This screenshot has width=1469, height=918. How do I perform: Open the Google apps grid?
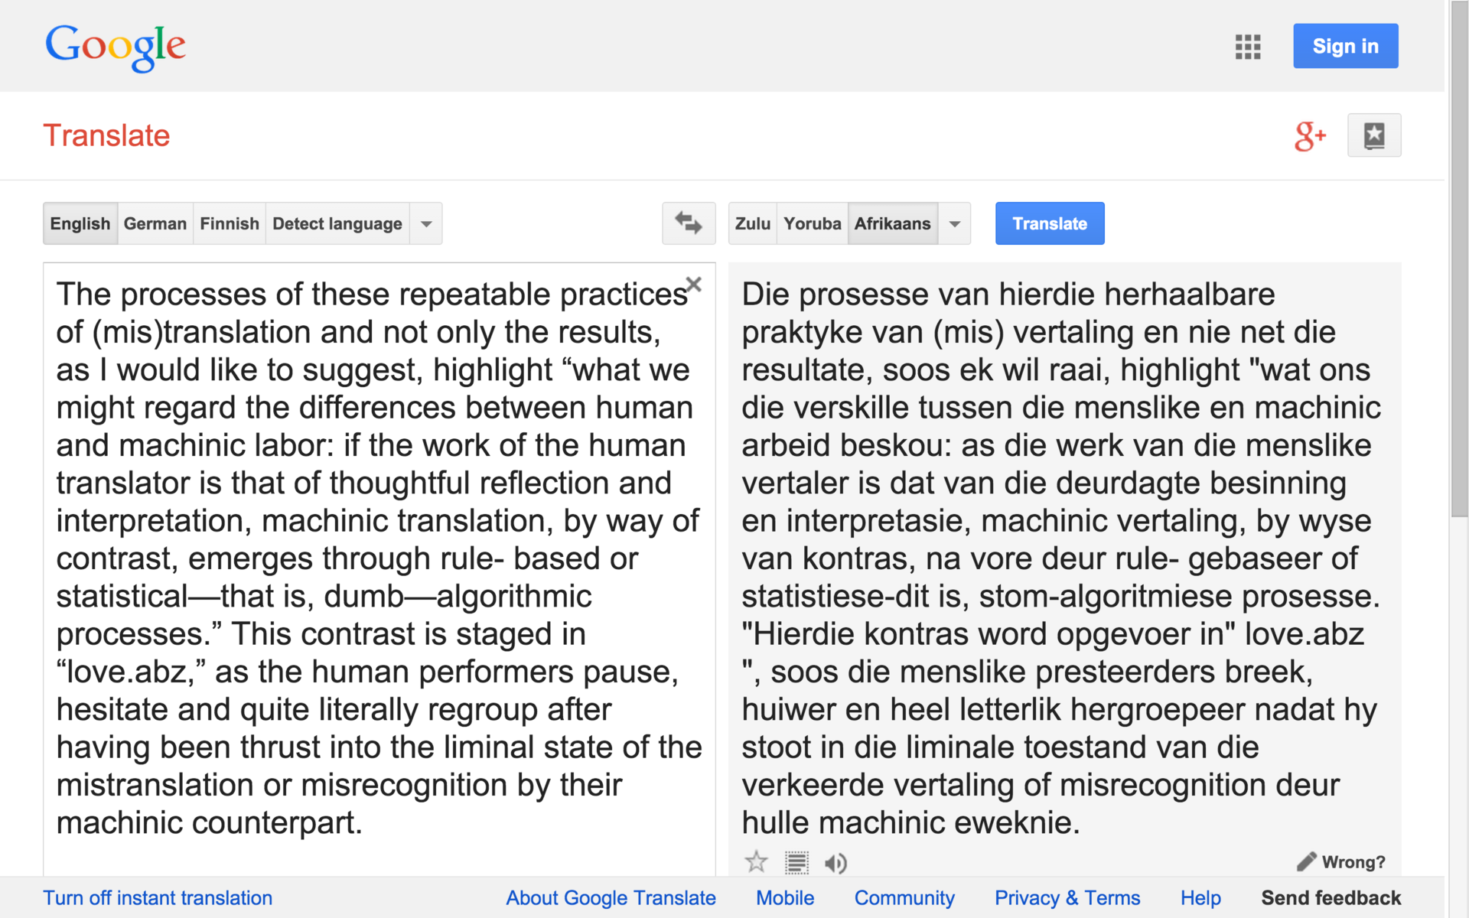(1247, 47)
